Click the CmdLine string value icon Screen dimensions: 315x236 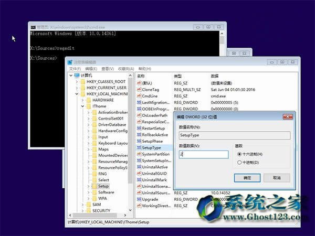pyautogui.click(x=139, y=96)
